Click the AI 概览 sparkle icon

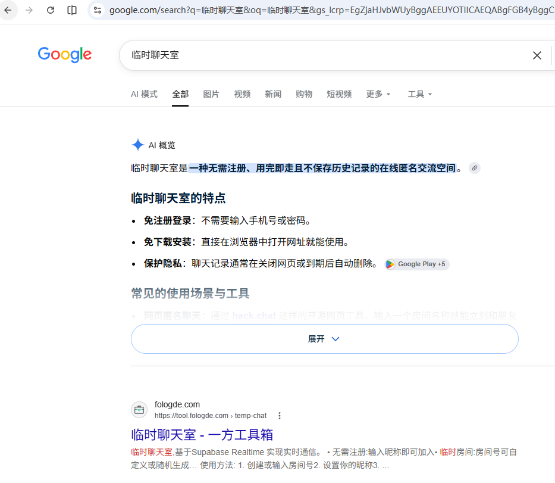[137, 145]
